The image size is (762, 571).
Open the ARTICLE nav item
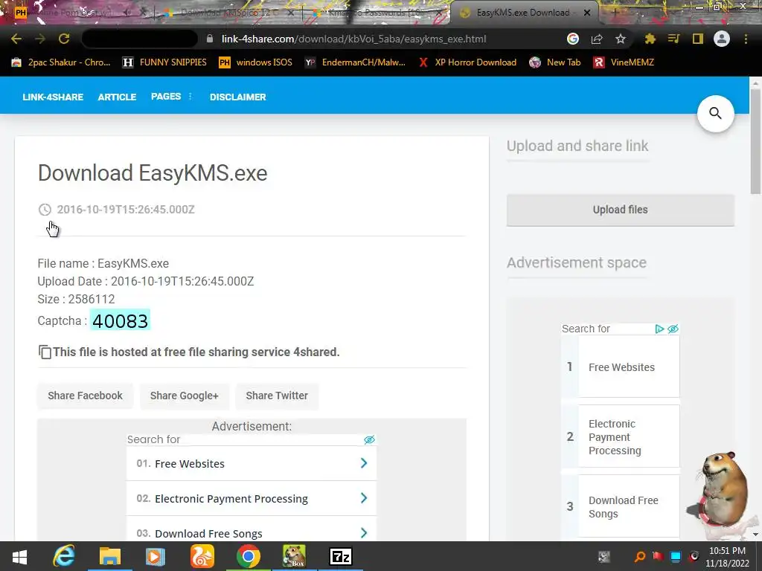pyautogui.click(x=117, y=97)
